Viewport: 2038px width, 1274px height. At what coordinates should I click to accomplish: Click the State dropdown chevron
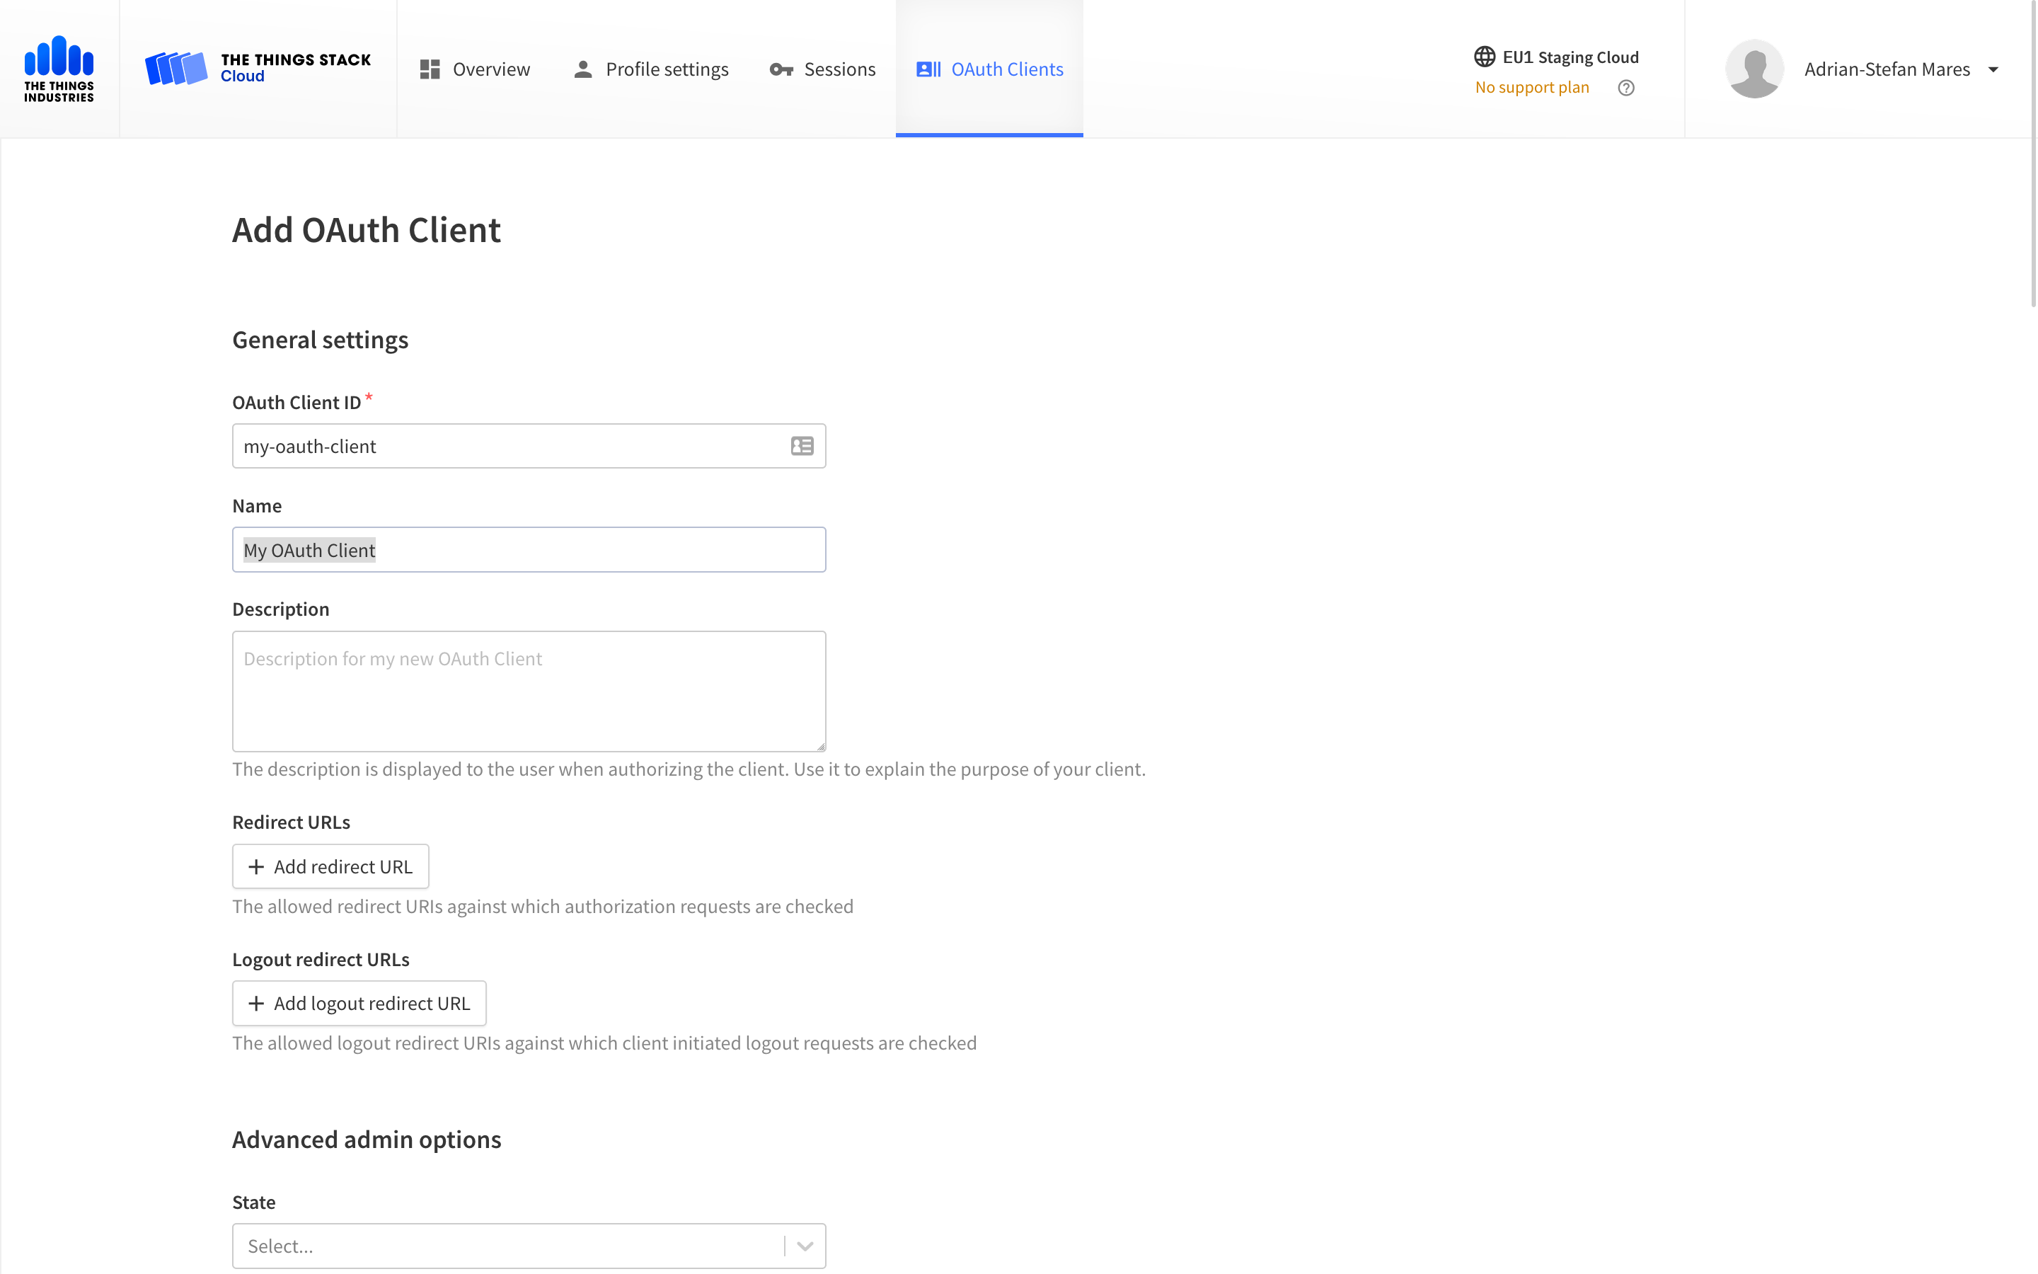(x=805, y=1246)
